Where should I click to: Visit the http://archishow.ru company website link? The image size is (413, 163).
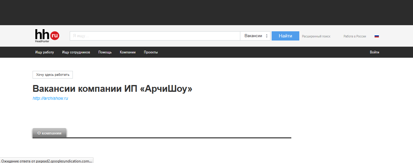point(50,99)
